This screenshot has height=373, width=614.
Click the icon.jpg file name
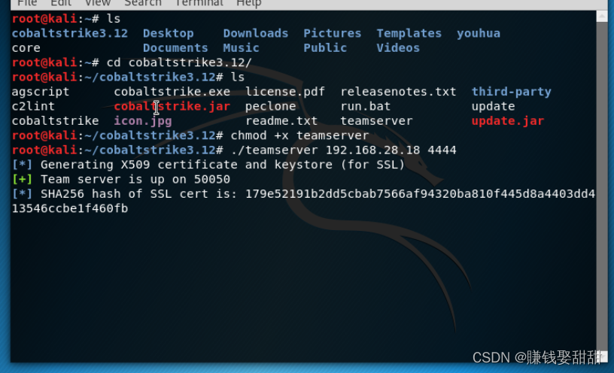pyautogui.click(x=142, y=120)
